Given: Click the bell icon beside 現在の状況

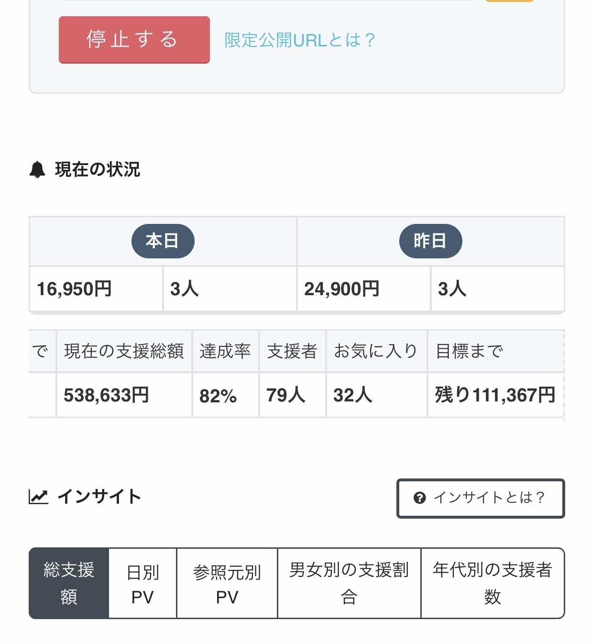Looking at the screenshot, I should pyautogui.click(x=37, y=170).
